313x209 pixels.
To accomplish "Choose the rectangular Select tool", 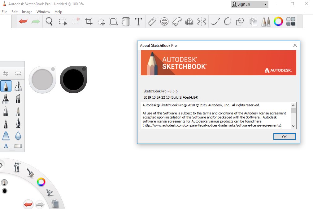I will pyautogui.click(x=63, y=22).
